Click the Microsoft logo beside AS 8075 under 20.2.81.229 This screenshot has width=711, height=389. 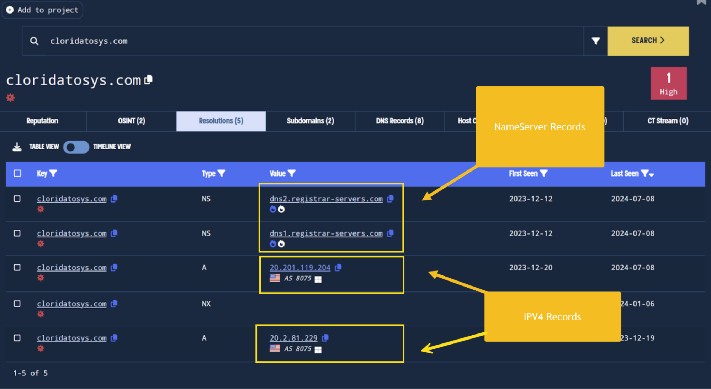(318, 350)
